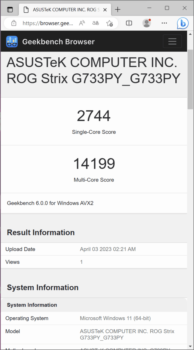Click the Geekbench Browser logo
The image size is (194, 350).
click(x=12, y=41)
